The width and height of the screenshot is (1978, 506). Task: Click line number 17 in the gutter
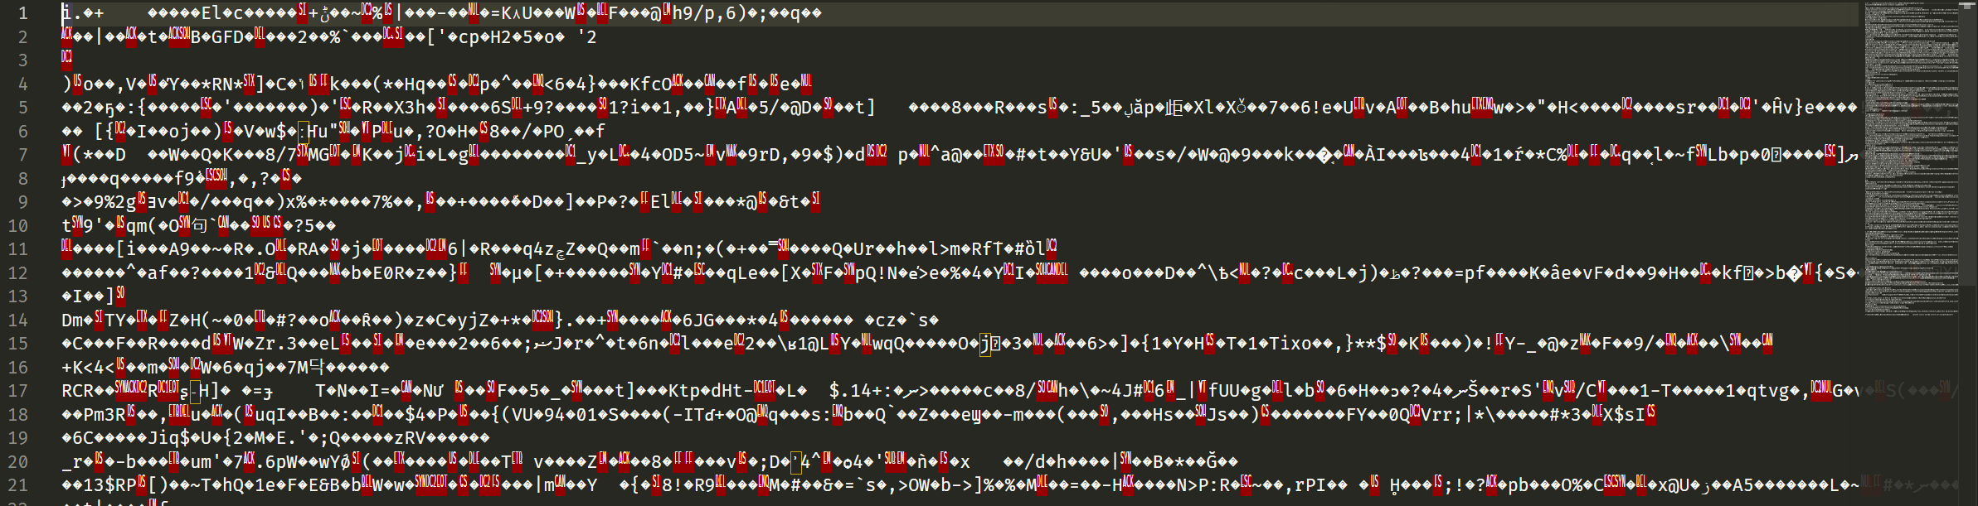click(x=18, y=391)
